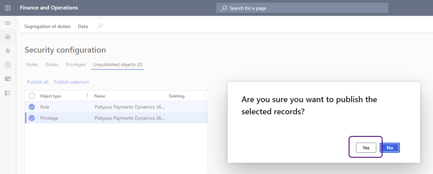Viewport: 433px width, 174px height.
Task: Confirm publish by clicking Yes
Action: tap(366, 148)
